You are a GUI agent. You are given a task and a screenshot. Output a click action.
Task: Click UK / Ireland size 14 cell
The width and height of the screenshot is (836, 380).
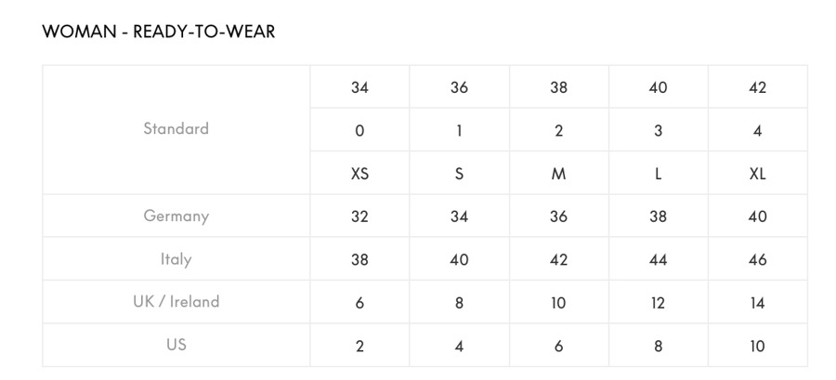[x=757, y=303]
